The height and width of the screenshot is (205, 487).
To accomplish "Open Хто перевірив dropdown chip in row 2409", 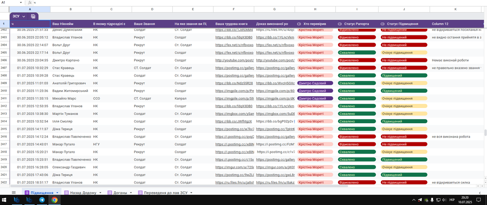I will coord(315,83).
